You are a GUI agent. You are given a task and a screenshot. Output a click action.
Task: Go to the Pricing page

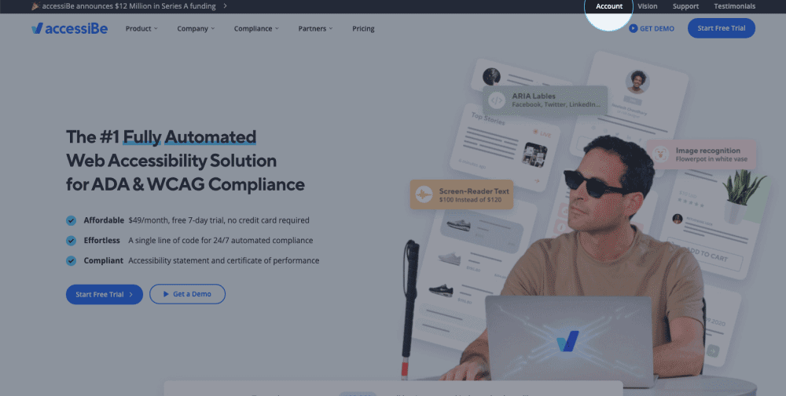[363, 28]
